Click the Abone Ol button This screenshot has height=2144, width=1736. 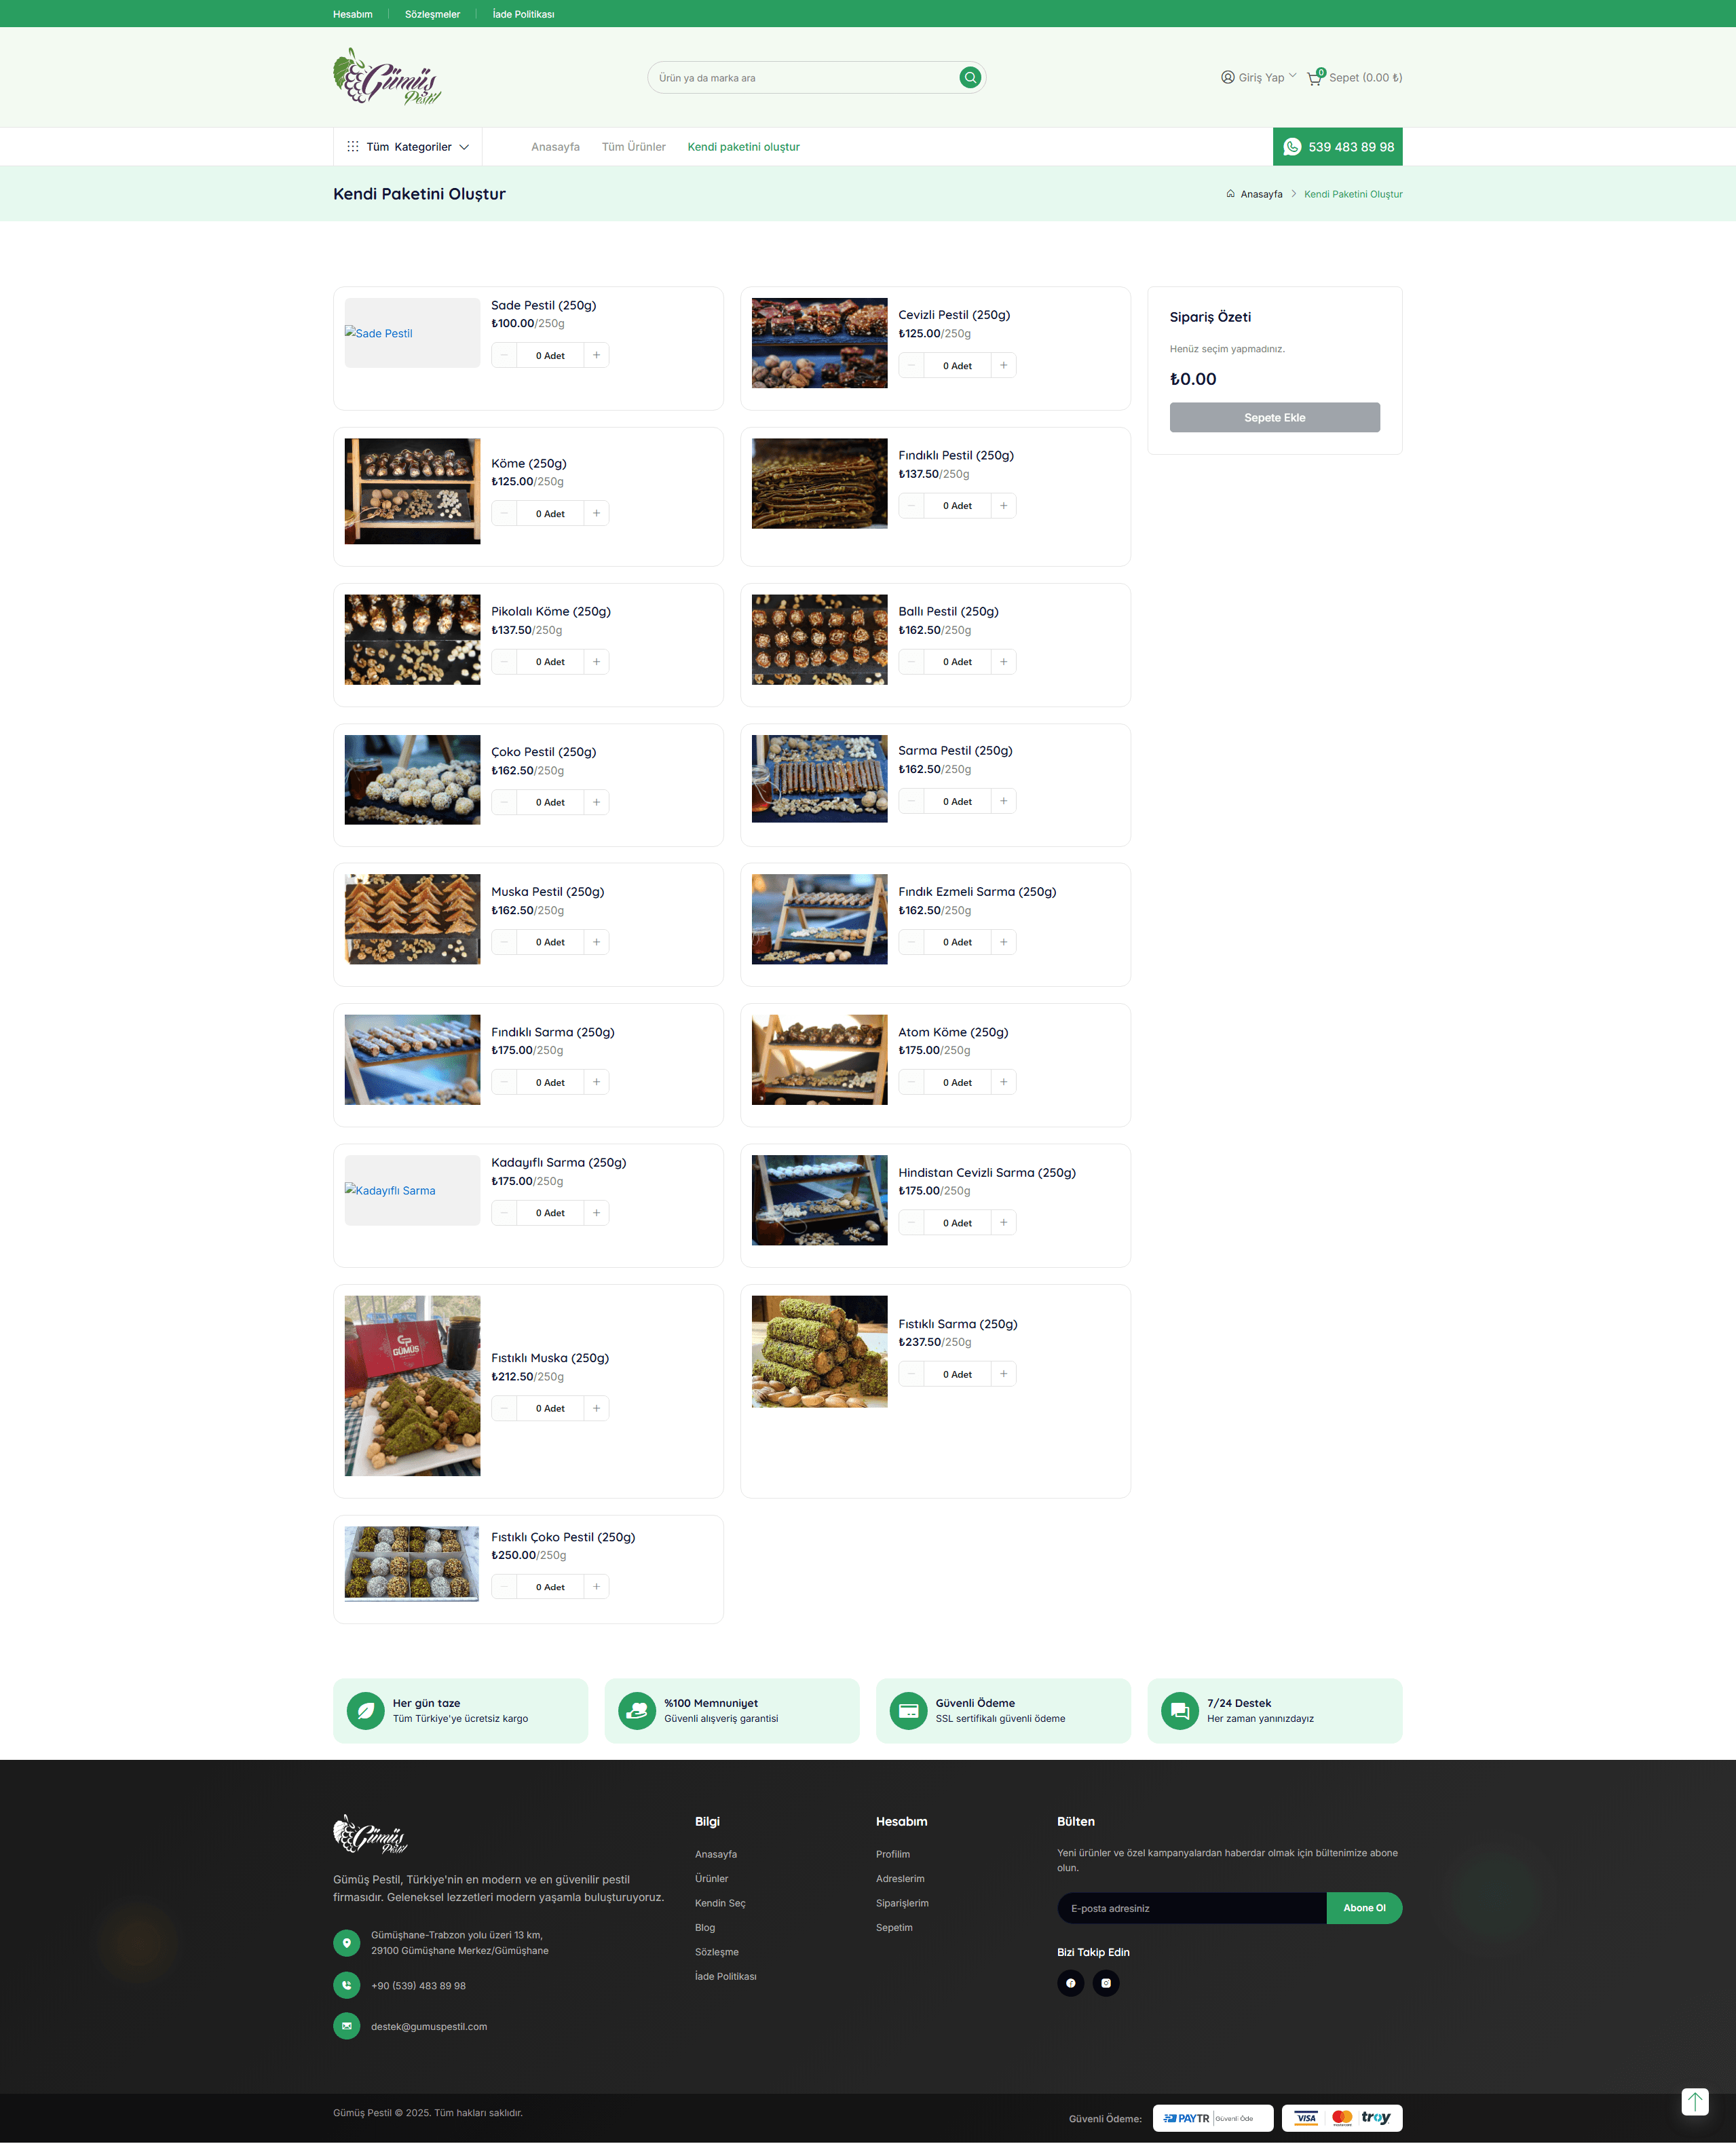1364,1908
